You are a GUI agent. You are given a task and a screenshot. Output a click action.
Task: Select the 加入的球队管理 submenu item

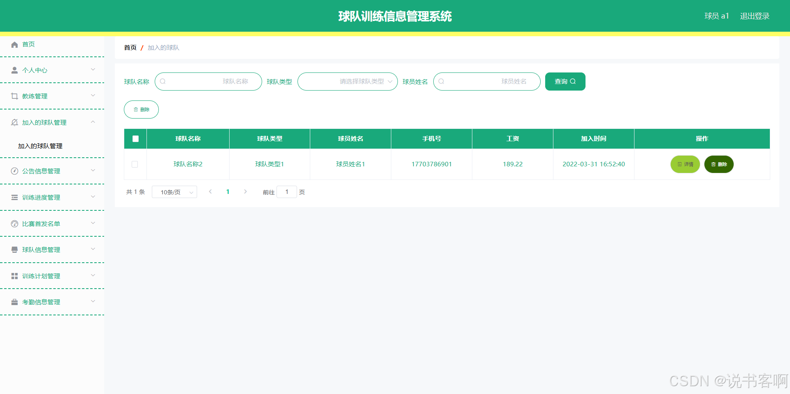coord(52,146)
